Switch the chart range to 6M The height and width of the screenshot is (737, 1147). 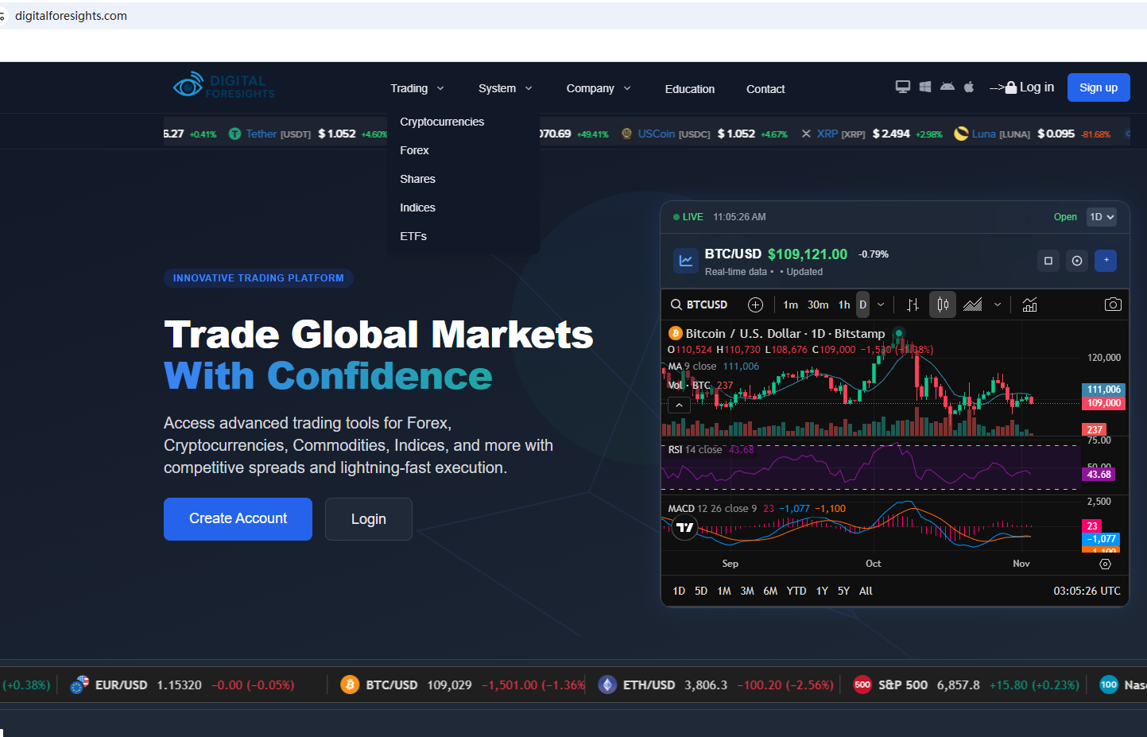tap(770, 591)
